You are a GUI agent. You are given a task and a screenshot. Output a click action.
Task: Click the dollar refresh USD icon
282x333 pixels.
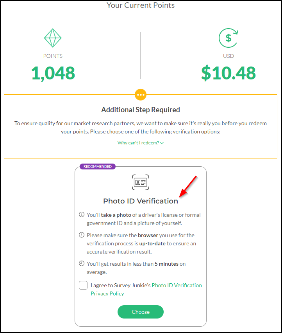(x=228, y=38)
